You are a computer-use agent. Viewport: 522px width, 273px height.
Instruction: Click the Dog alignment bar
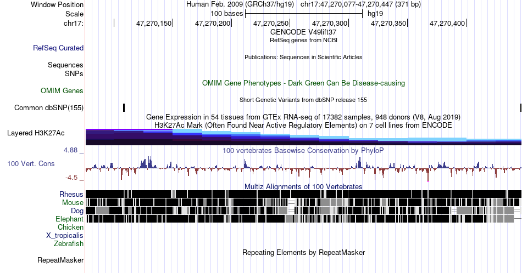[303, 211]
